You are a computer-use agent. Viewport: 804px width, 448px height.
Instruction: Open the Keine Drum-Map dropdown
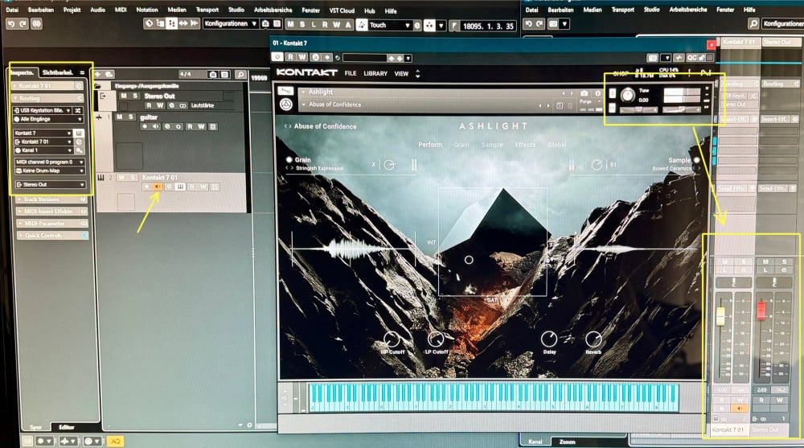(x=49, y=171)
